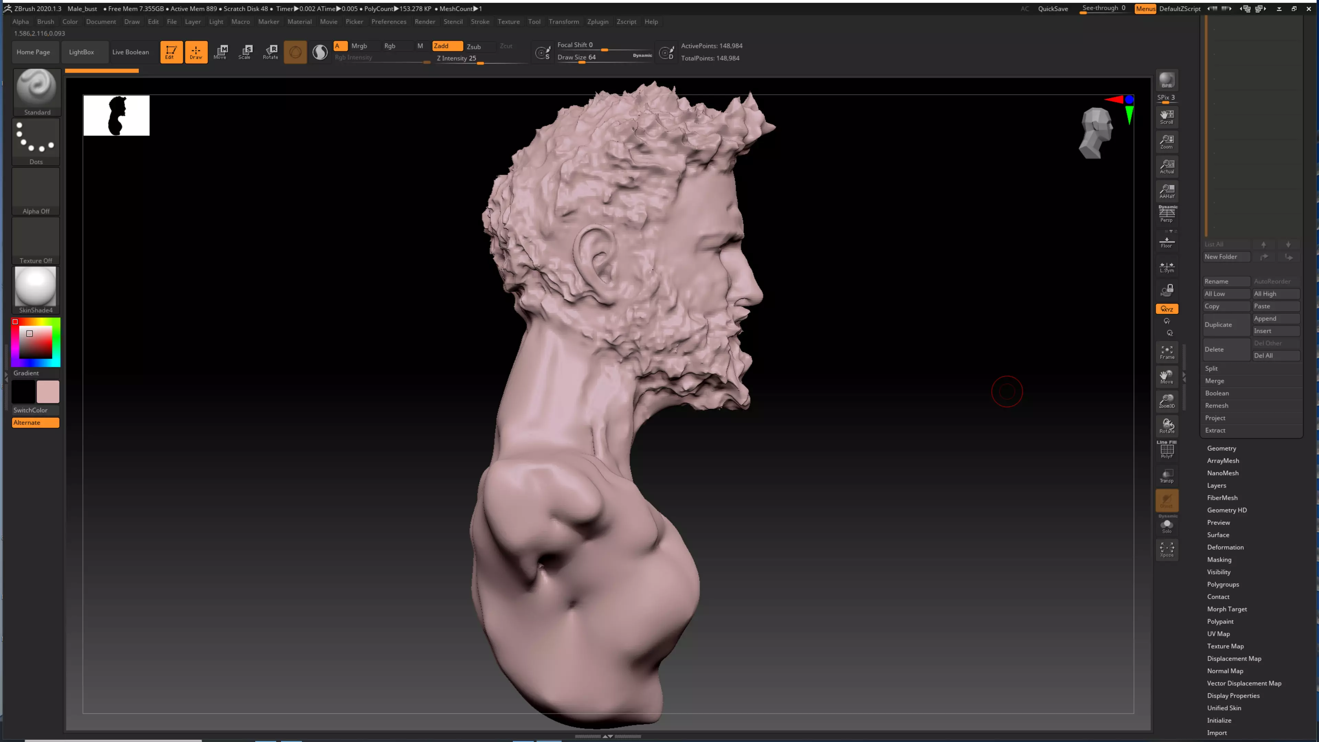
Task: Adjust the Z Intensity slider
Action: click(x=481, y=59)
